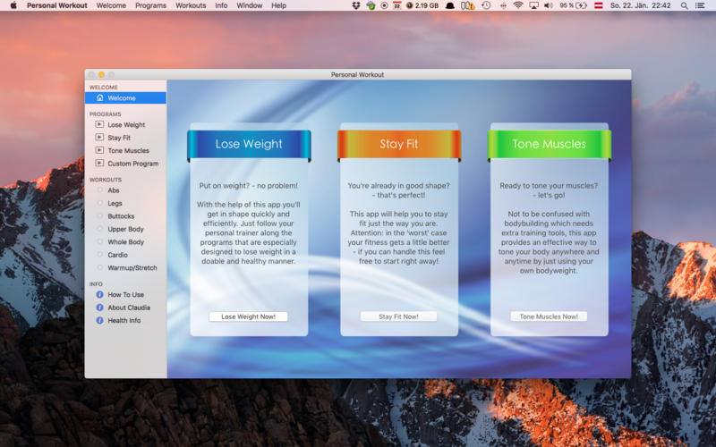Click the info icon next to About Claudia

99,308
